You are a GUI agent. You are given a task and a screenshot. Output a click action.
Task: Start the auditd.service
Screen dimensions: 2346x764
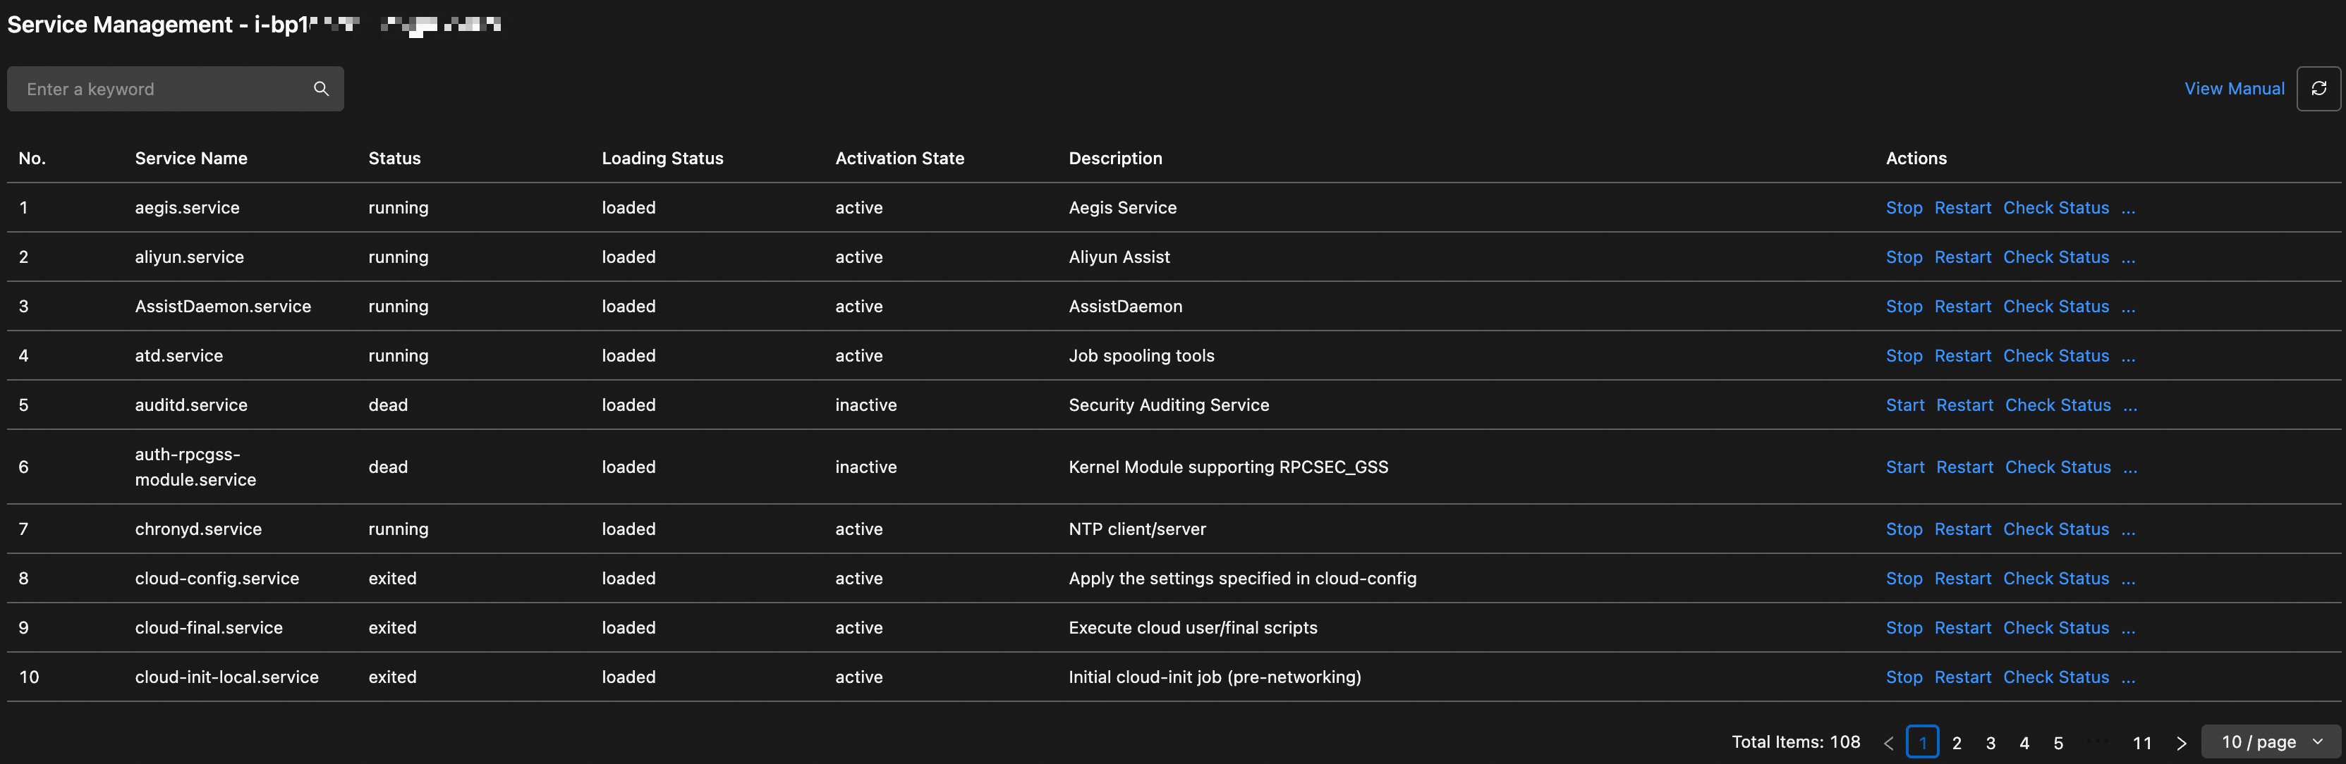tap(1904, 406)
